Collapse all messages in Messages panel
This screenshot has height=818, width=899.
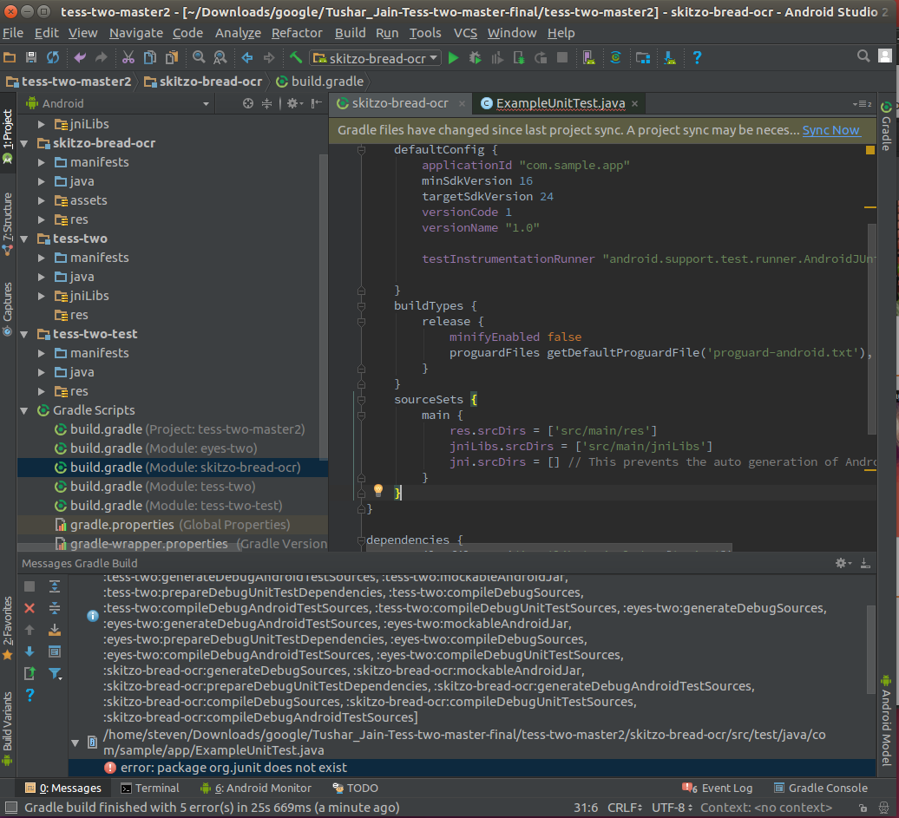click(x=55, y=608)
